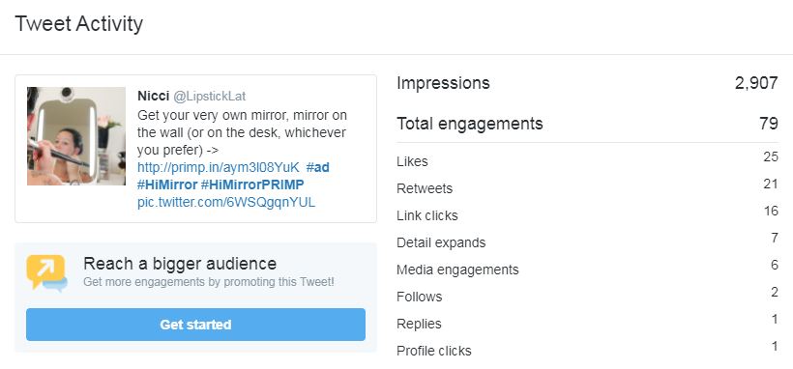The height and width of the screenshot is (369, 793).
Task: Click the Impressions metric row
Action: [587, 83]
